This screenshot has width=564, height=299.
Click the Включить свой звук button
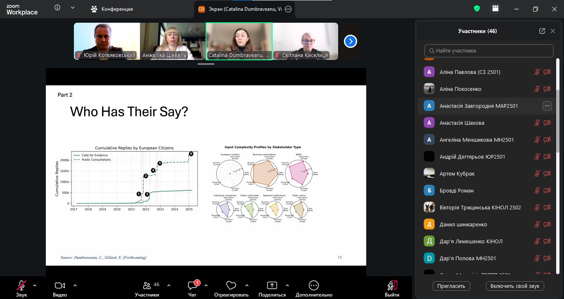point(515,286)
